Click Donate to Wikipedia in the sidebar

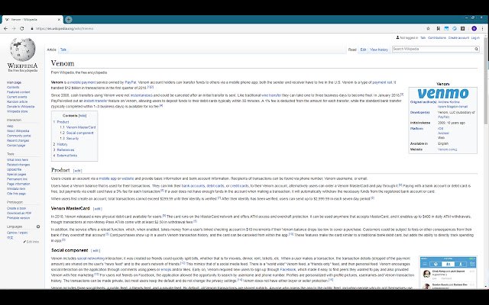pos(21,107)
